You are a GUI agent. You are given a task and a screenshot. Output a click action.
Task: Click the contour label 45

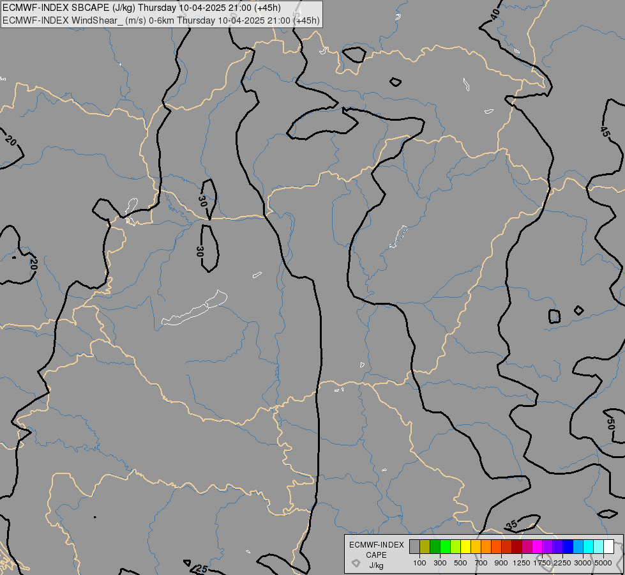tap(605, 132)
